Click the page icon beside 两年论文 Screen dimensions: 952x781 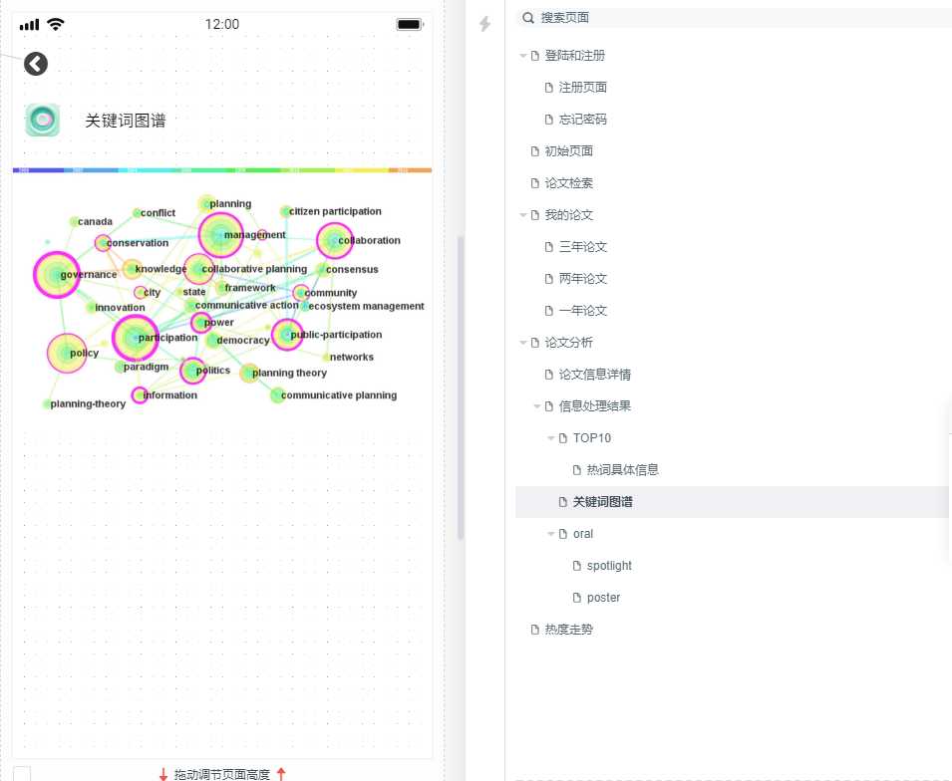549,279
